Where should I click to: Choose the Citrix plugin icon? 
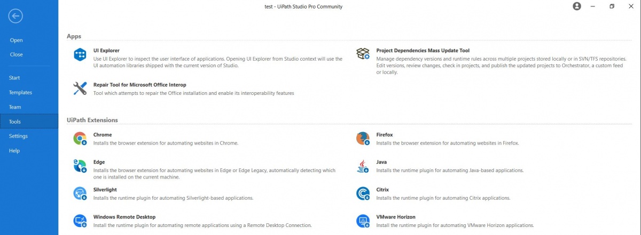point(363,193)
